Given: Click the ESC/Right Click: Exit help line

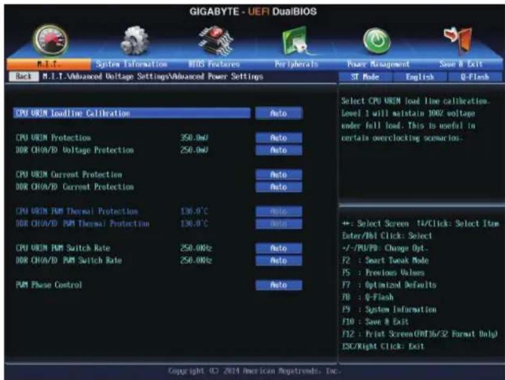Looking at the screenshot, I should click(x=383, y=346).
